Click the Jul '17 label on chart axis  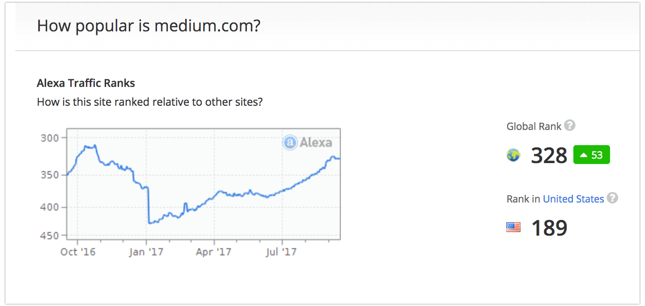282,252
